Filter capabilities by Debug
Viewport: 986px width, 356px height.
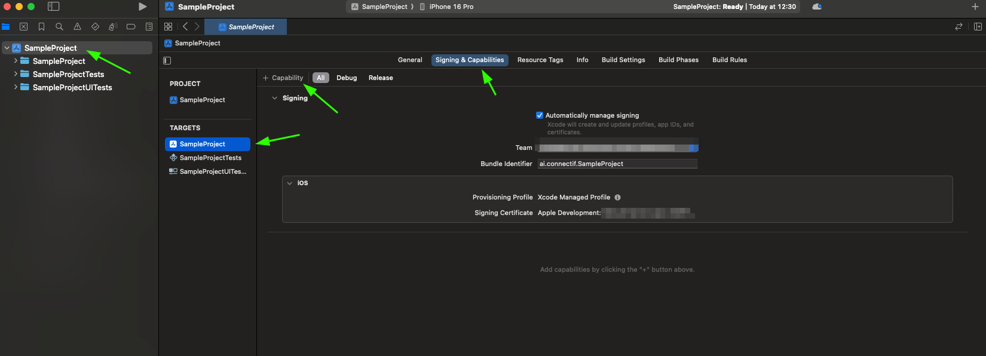[x=347, y=78]
